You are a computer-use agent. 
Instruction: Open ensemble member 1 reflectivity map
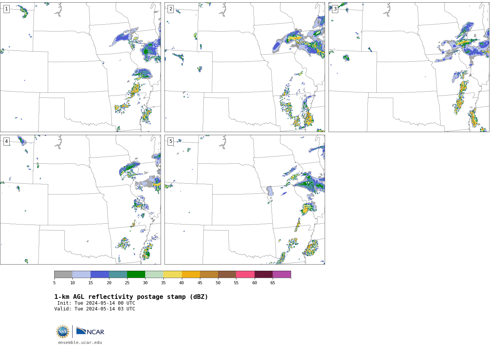tap(80, 67)
